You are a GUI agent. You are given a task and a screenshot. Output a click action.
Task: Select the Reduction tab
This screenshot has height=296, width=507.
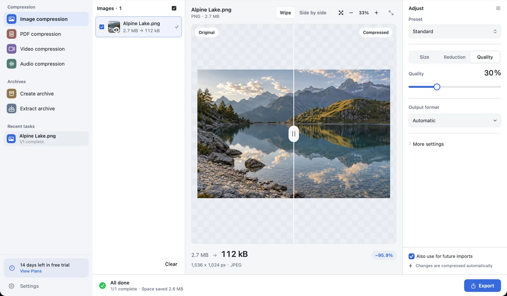click(454, 57)
